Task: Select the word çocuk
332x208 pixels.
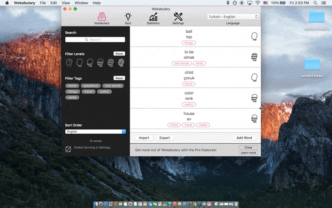Action: point(189,78)
